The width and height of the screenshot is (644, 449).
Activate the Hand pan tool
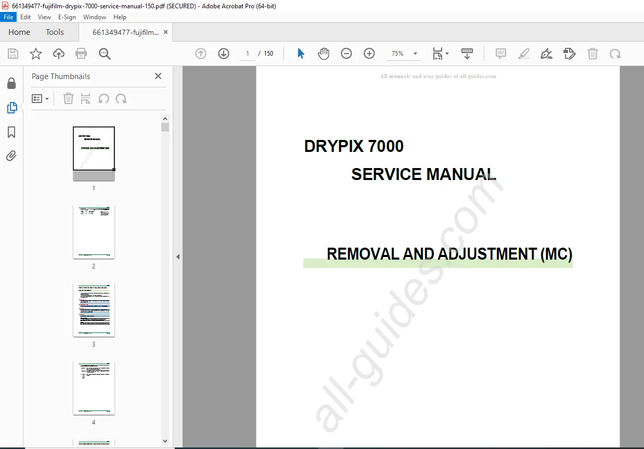tap(324, 54)
